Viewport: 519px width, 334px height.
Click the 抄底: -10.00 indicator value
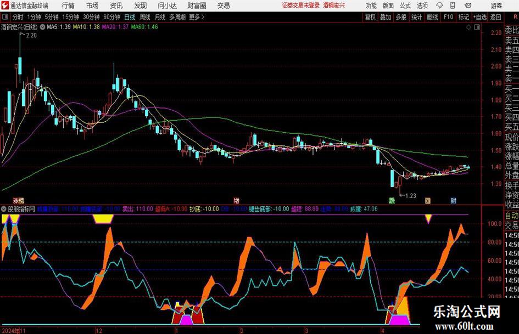[x=204, y=208]
